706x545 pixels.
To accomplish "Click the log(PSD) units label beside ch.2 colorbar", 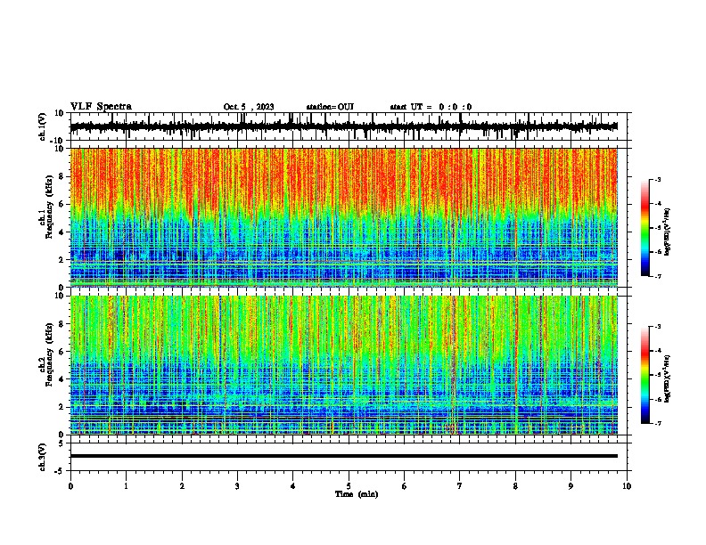I will tap(667, 378).
